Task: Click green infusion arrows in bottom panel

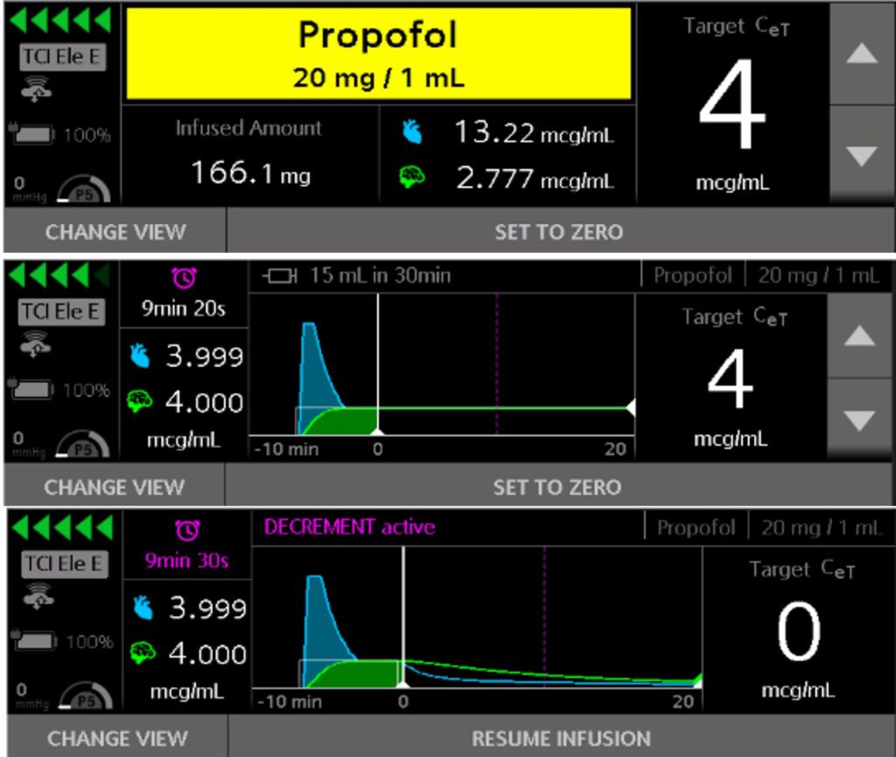Action: (x=63, y=527)
